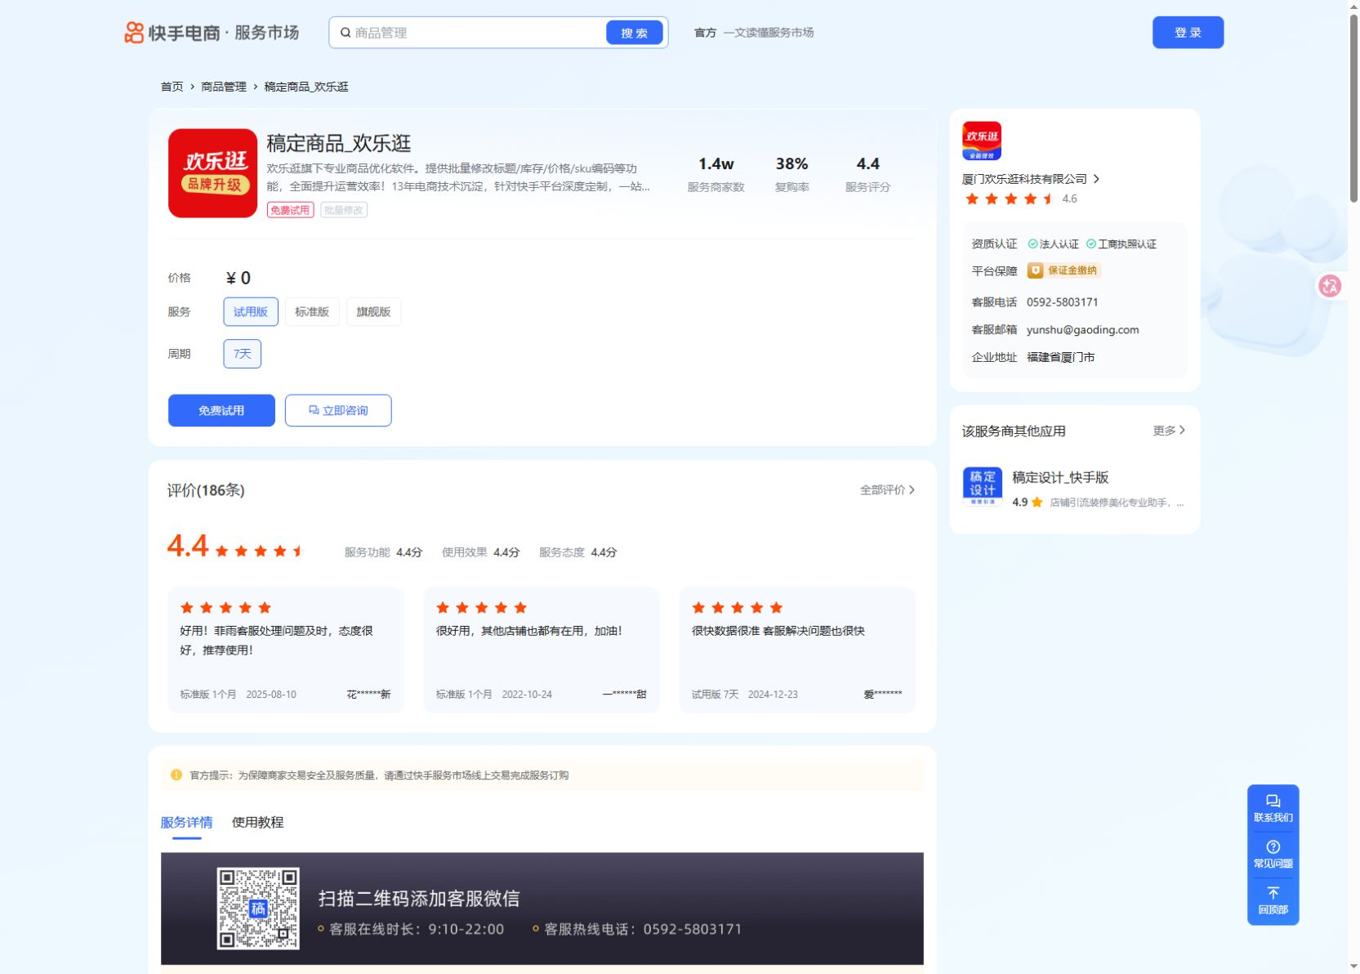Click the 工商执照认证 check icon
This screenshot has height=974, width=1360.
coord(1091,243)
